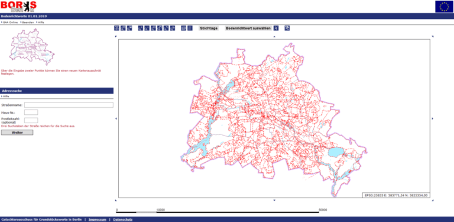The height and width of the screenshot is (222, 454).
Task: Open the Impressum footer link
Action: pos(98,220)
